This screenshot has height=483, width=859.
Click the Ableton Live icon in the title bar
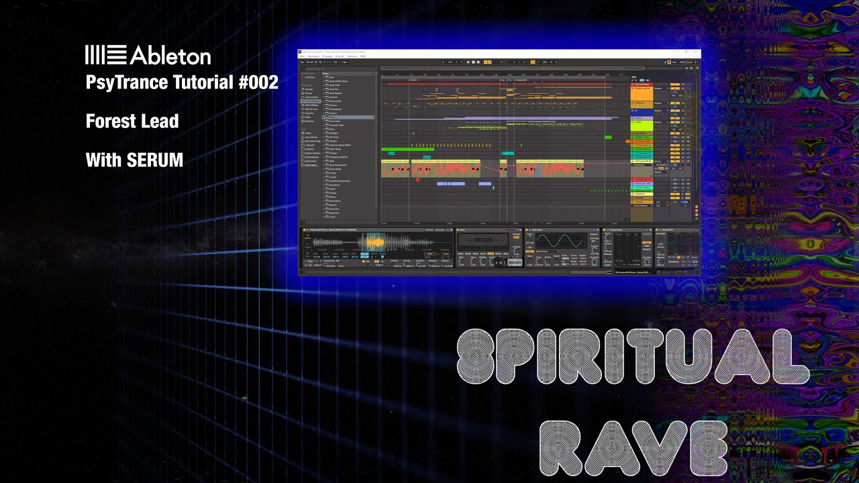pyautogui.click(x=301, y=52)
